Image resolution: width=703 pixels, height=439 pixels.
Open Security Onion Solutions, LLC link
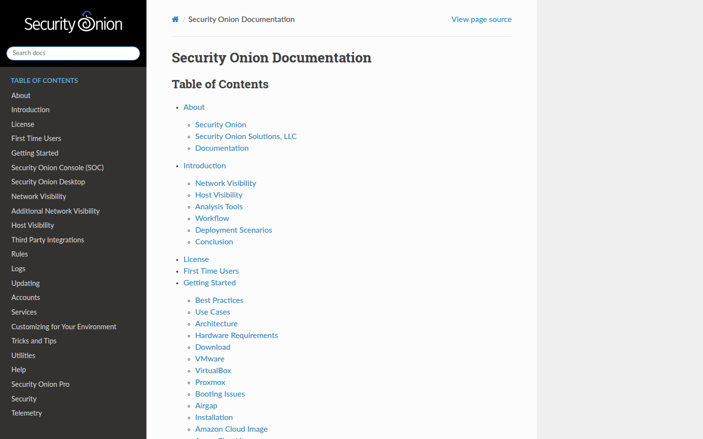[246, 137]
